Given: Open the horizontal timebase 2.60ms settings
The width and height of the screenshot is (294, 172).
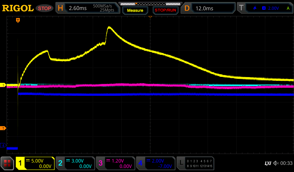Looking at the screenshot, I should point(88,8).
